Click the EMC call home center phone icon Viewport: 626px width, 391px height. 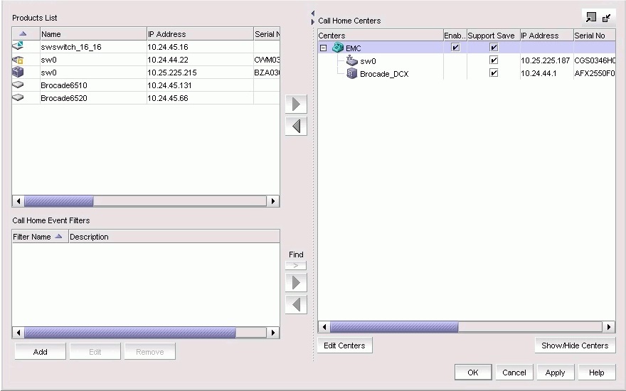coord(338,48)
